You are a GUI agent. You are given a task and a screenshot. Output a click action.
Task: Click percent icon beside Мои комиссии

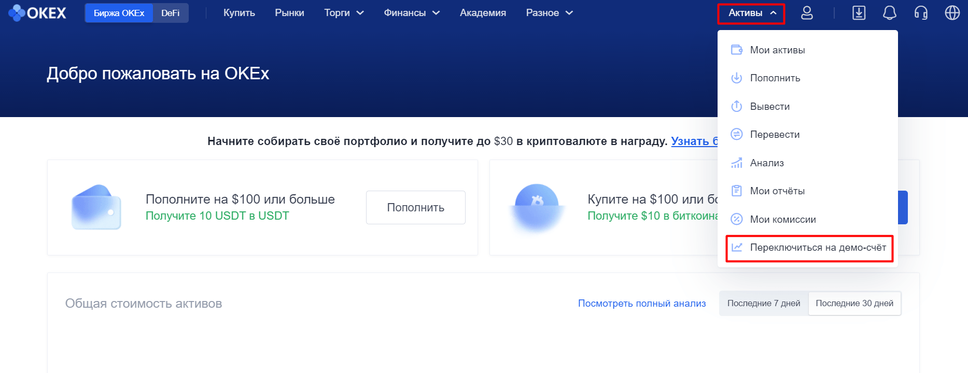tap(737, 219)
